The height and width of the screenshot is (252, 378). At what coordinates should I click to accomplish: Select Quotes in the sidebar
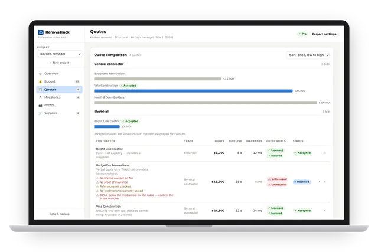[x=59, y=90]
